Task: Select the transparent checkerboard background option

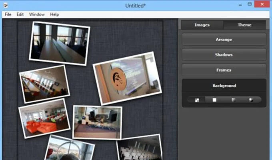Action: coord(197,100)
